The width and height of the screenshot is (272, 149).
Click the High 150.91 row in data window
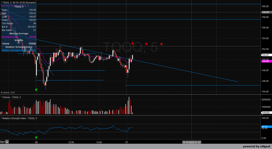point(19,13)
